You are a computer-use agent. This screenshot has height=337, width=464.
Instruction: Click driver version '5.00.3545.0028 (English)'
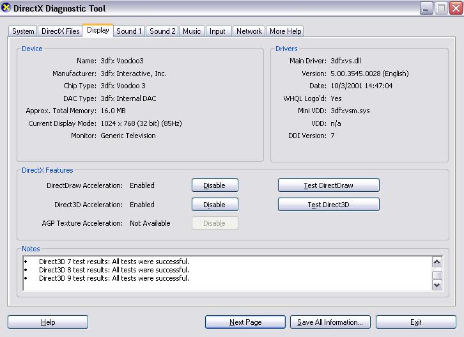[x=369, y=74]
